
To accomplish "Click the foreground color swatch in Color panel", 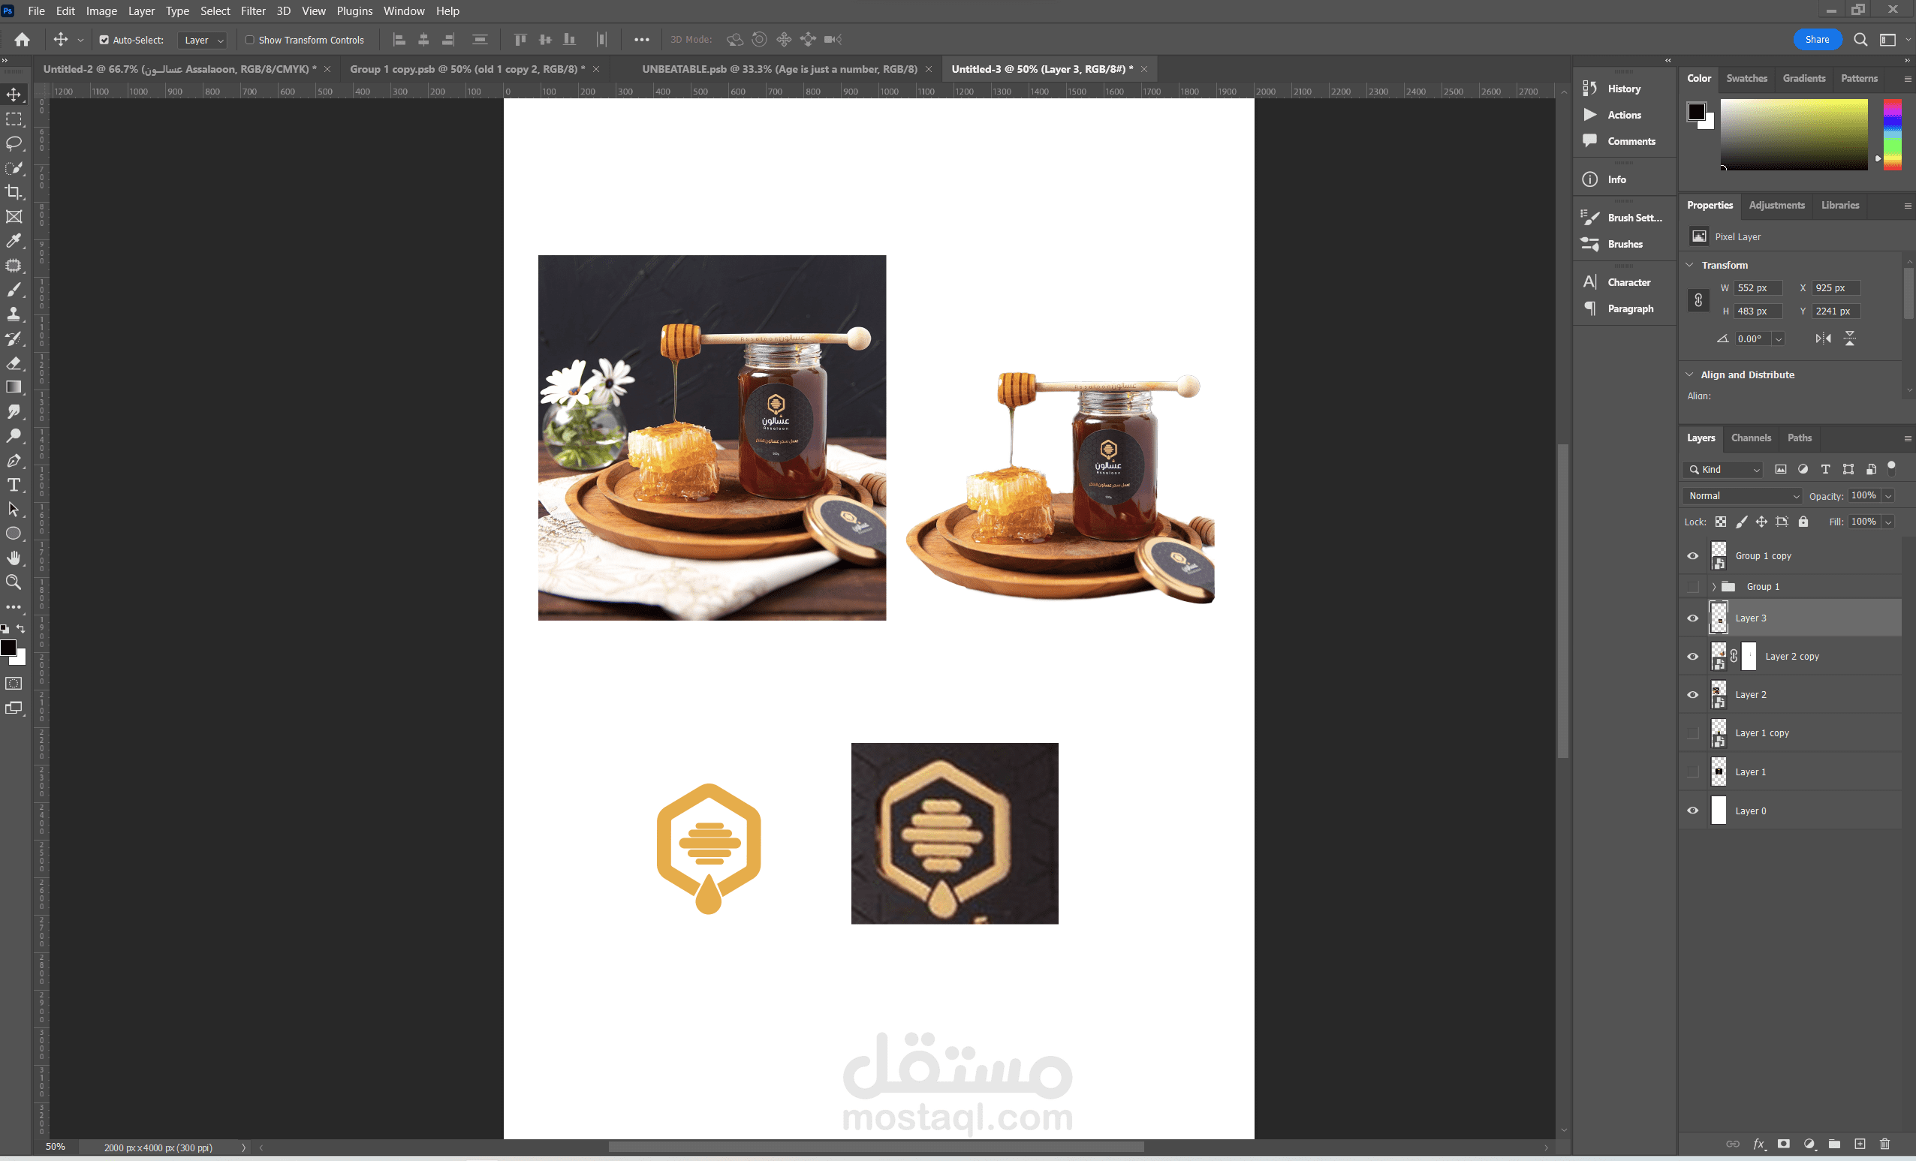I will pos(1696,111).
